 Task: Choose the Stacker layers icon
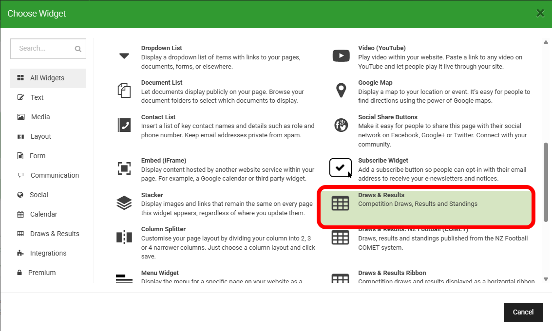click(124, 202)
